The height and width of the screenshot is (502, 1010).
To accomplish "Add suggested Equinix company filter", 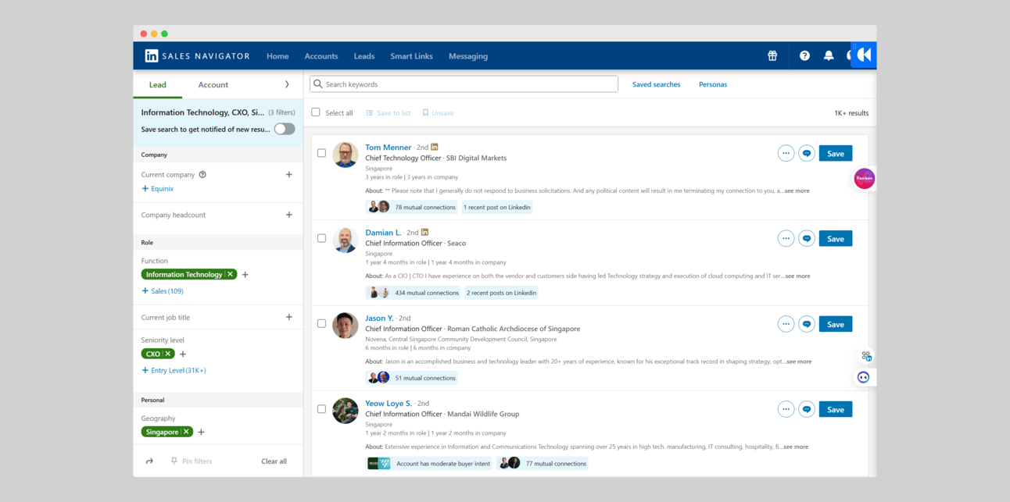I will 158,188.
